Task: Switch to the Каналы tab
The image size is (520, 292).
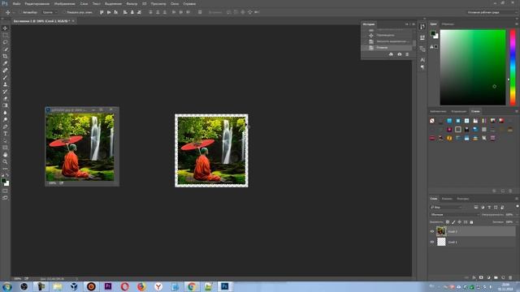Action: click(x=447, y=199)
